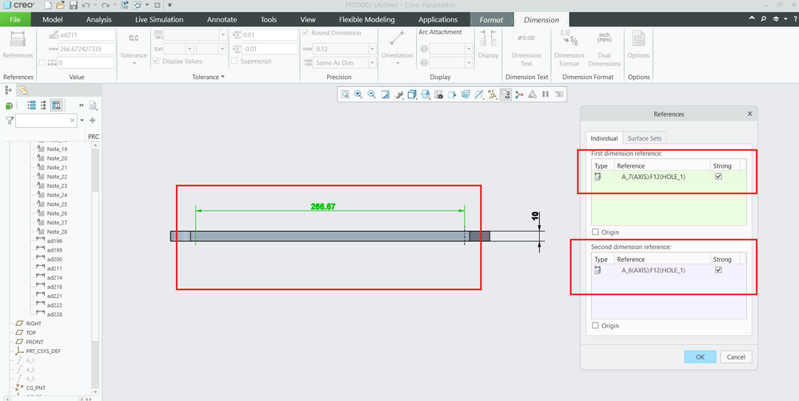Select ad211 dimension in model tree
The image size is (799, 401).
pyautogui.click(x=54, y=268)
